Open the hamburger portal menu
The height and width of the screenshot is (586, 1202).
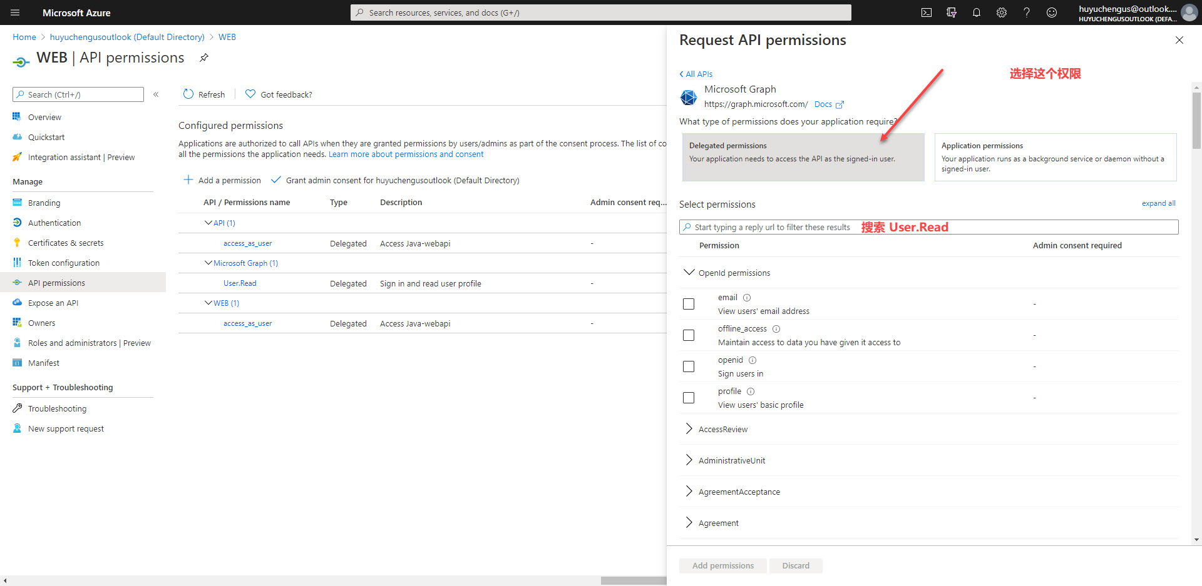tap(16, 13)
